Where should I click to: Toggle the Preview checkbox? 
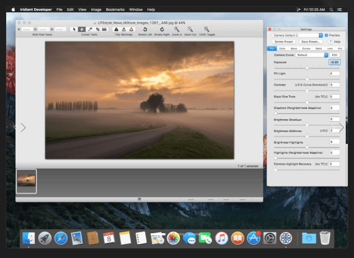tap(326, 35)
